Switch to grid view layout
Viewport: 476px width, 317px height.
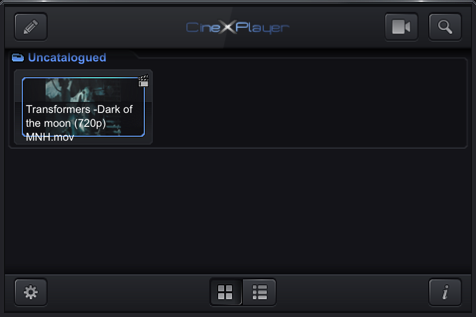coord(225,292)
